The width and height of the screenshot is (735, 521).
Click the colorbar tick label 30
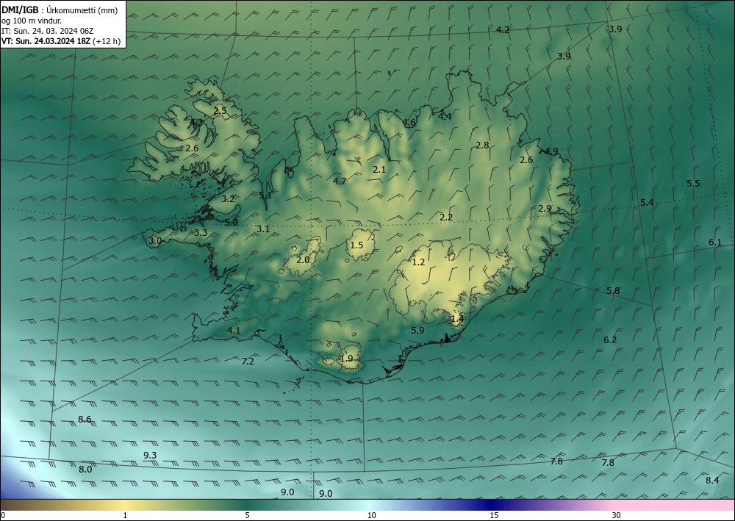click(617, 516)
